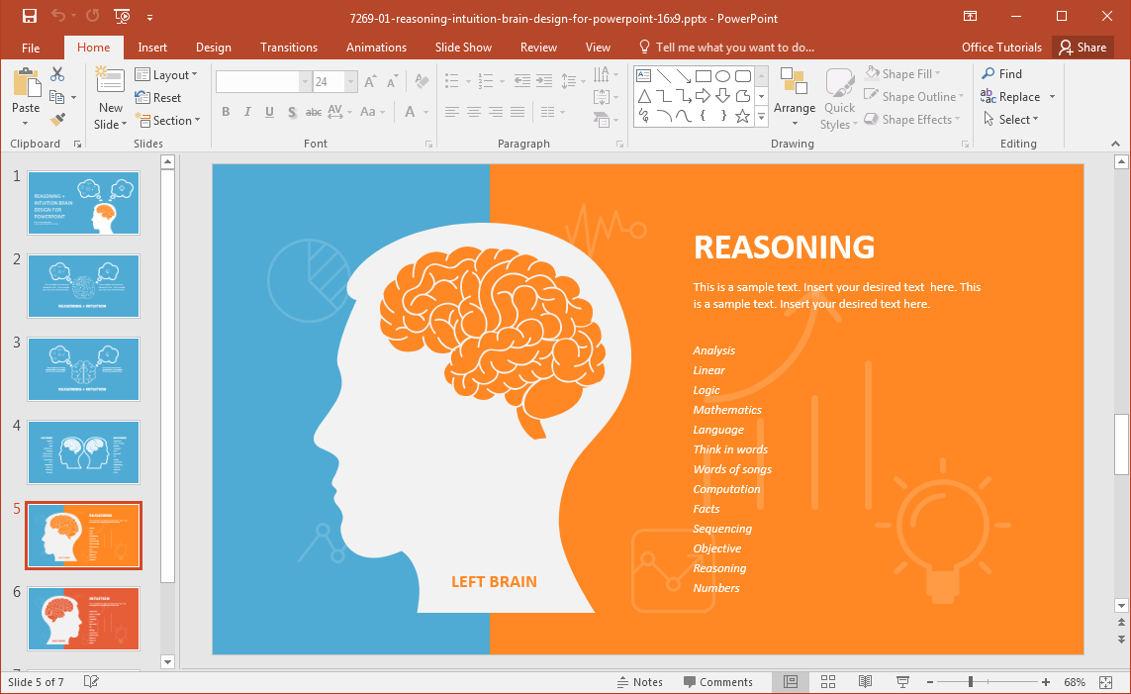The height and width of the screenshot is (694, 1131).
Task: Toggle the Notes pane
Action: [639, 682]
